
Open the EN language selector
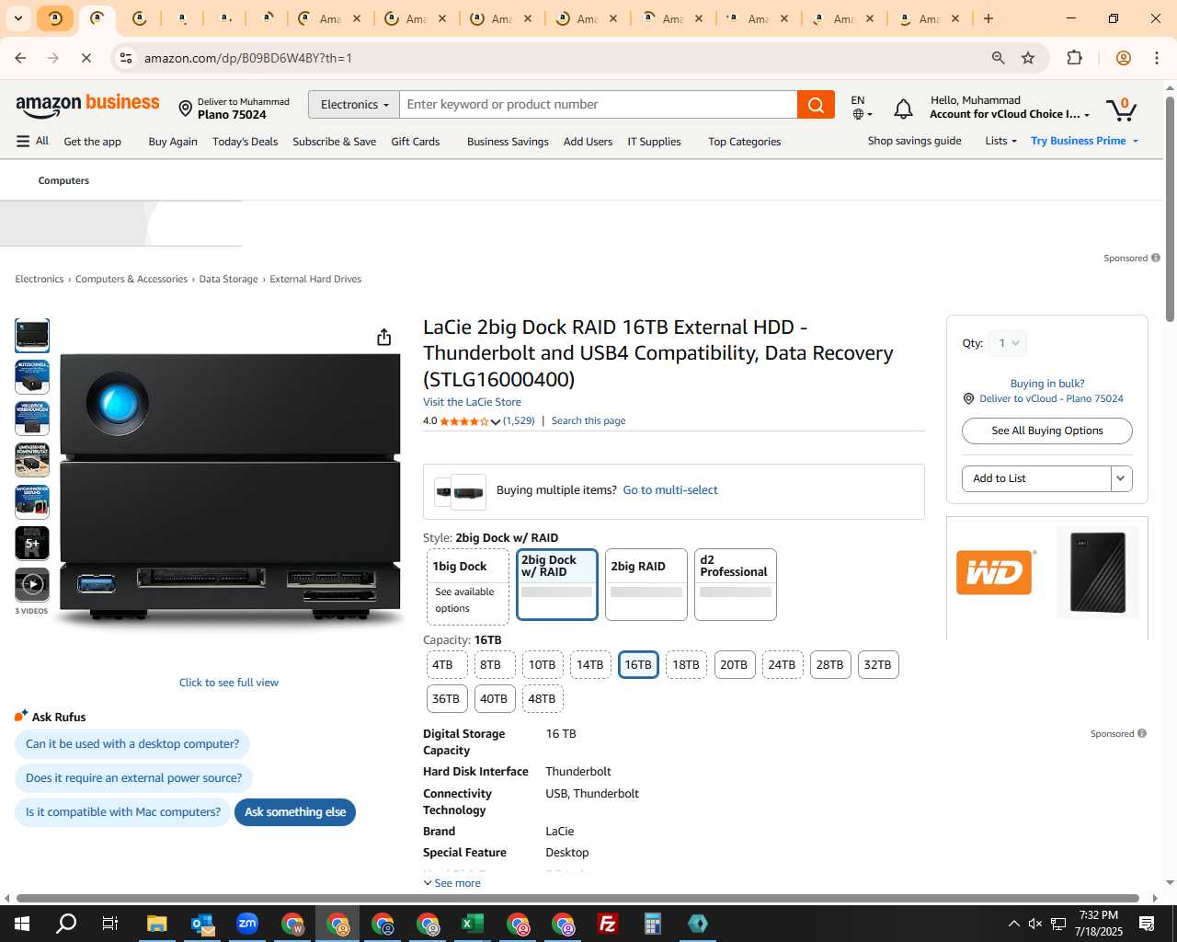862,107
